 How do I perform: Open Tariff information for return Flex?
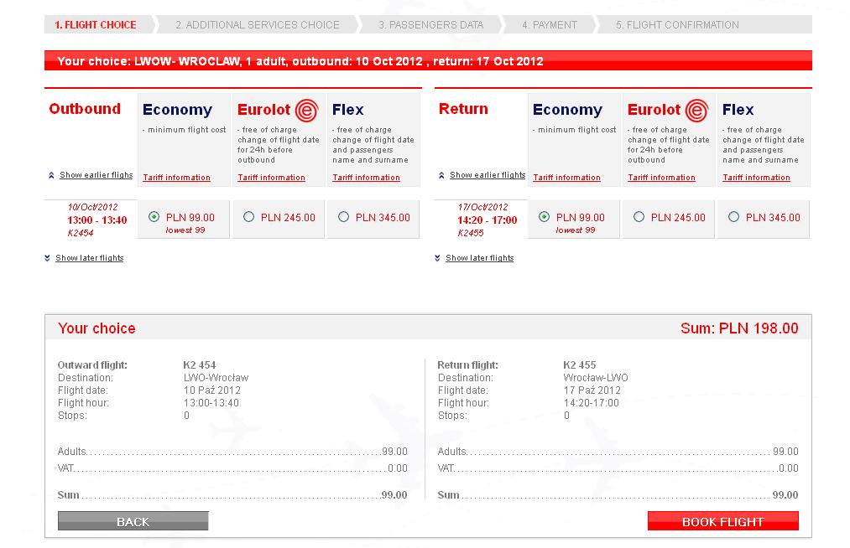[756, 178]
